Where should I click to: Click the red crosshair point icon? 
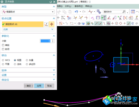coord(51,24)
